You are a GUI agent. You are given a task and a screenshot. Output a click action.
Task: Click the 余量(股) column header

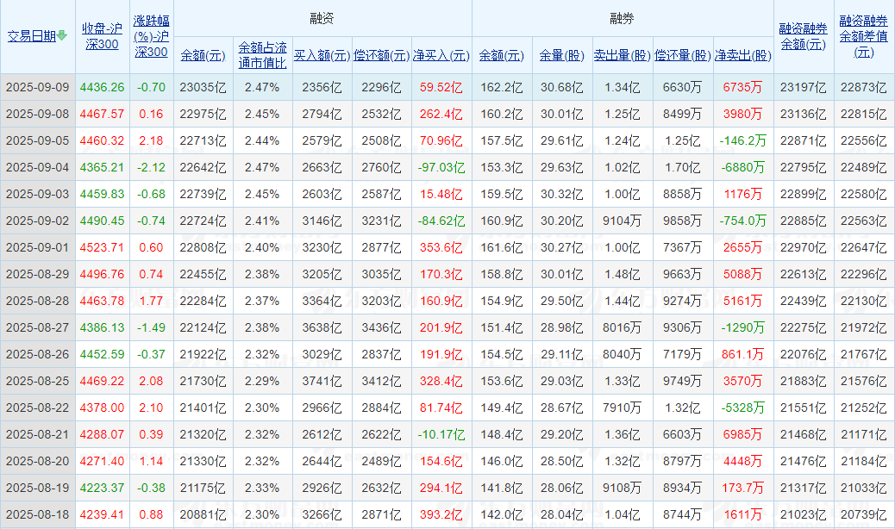pyautogui.click(x=562, y=55)
